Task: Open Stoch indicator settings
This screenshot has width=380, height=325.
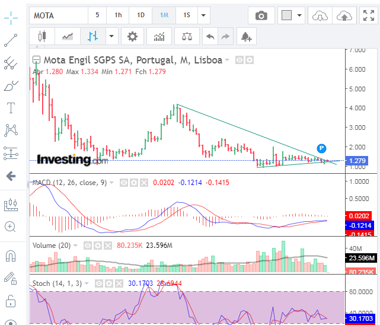Action: pos(109,283)
